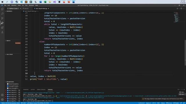Split the editor to the right

(181, 8)
